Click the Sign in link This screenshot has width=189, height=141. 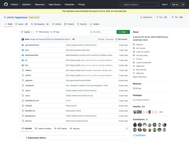[165, 4]
